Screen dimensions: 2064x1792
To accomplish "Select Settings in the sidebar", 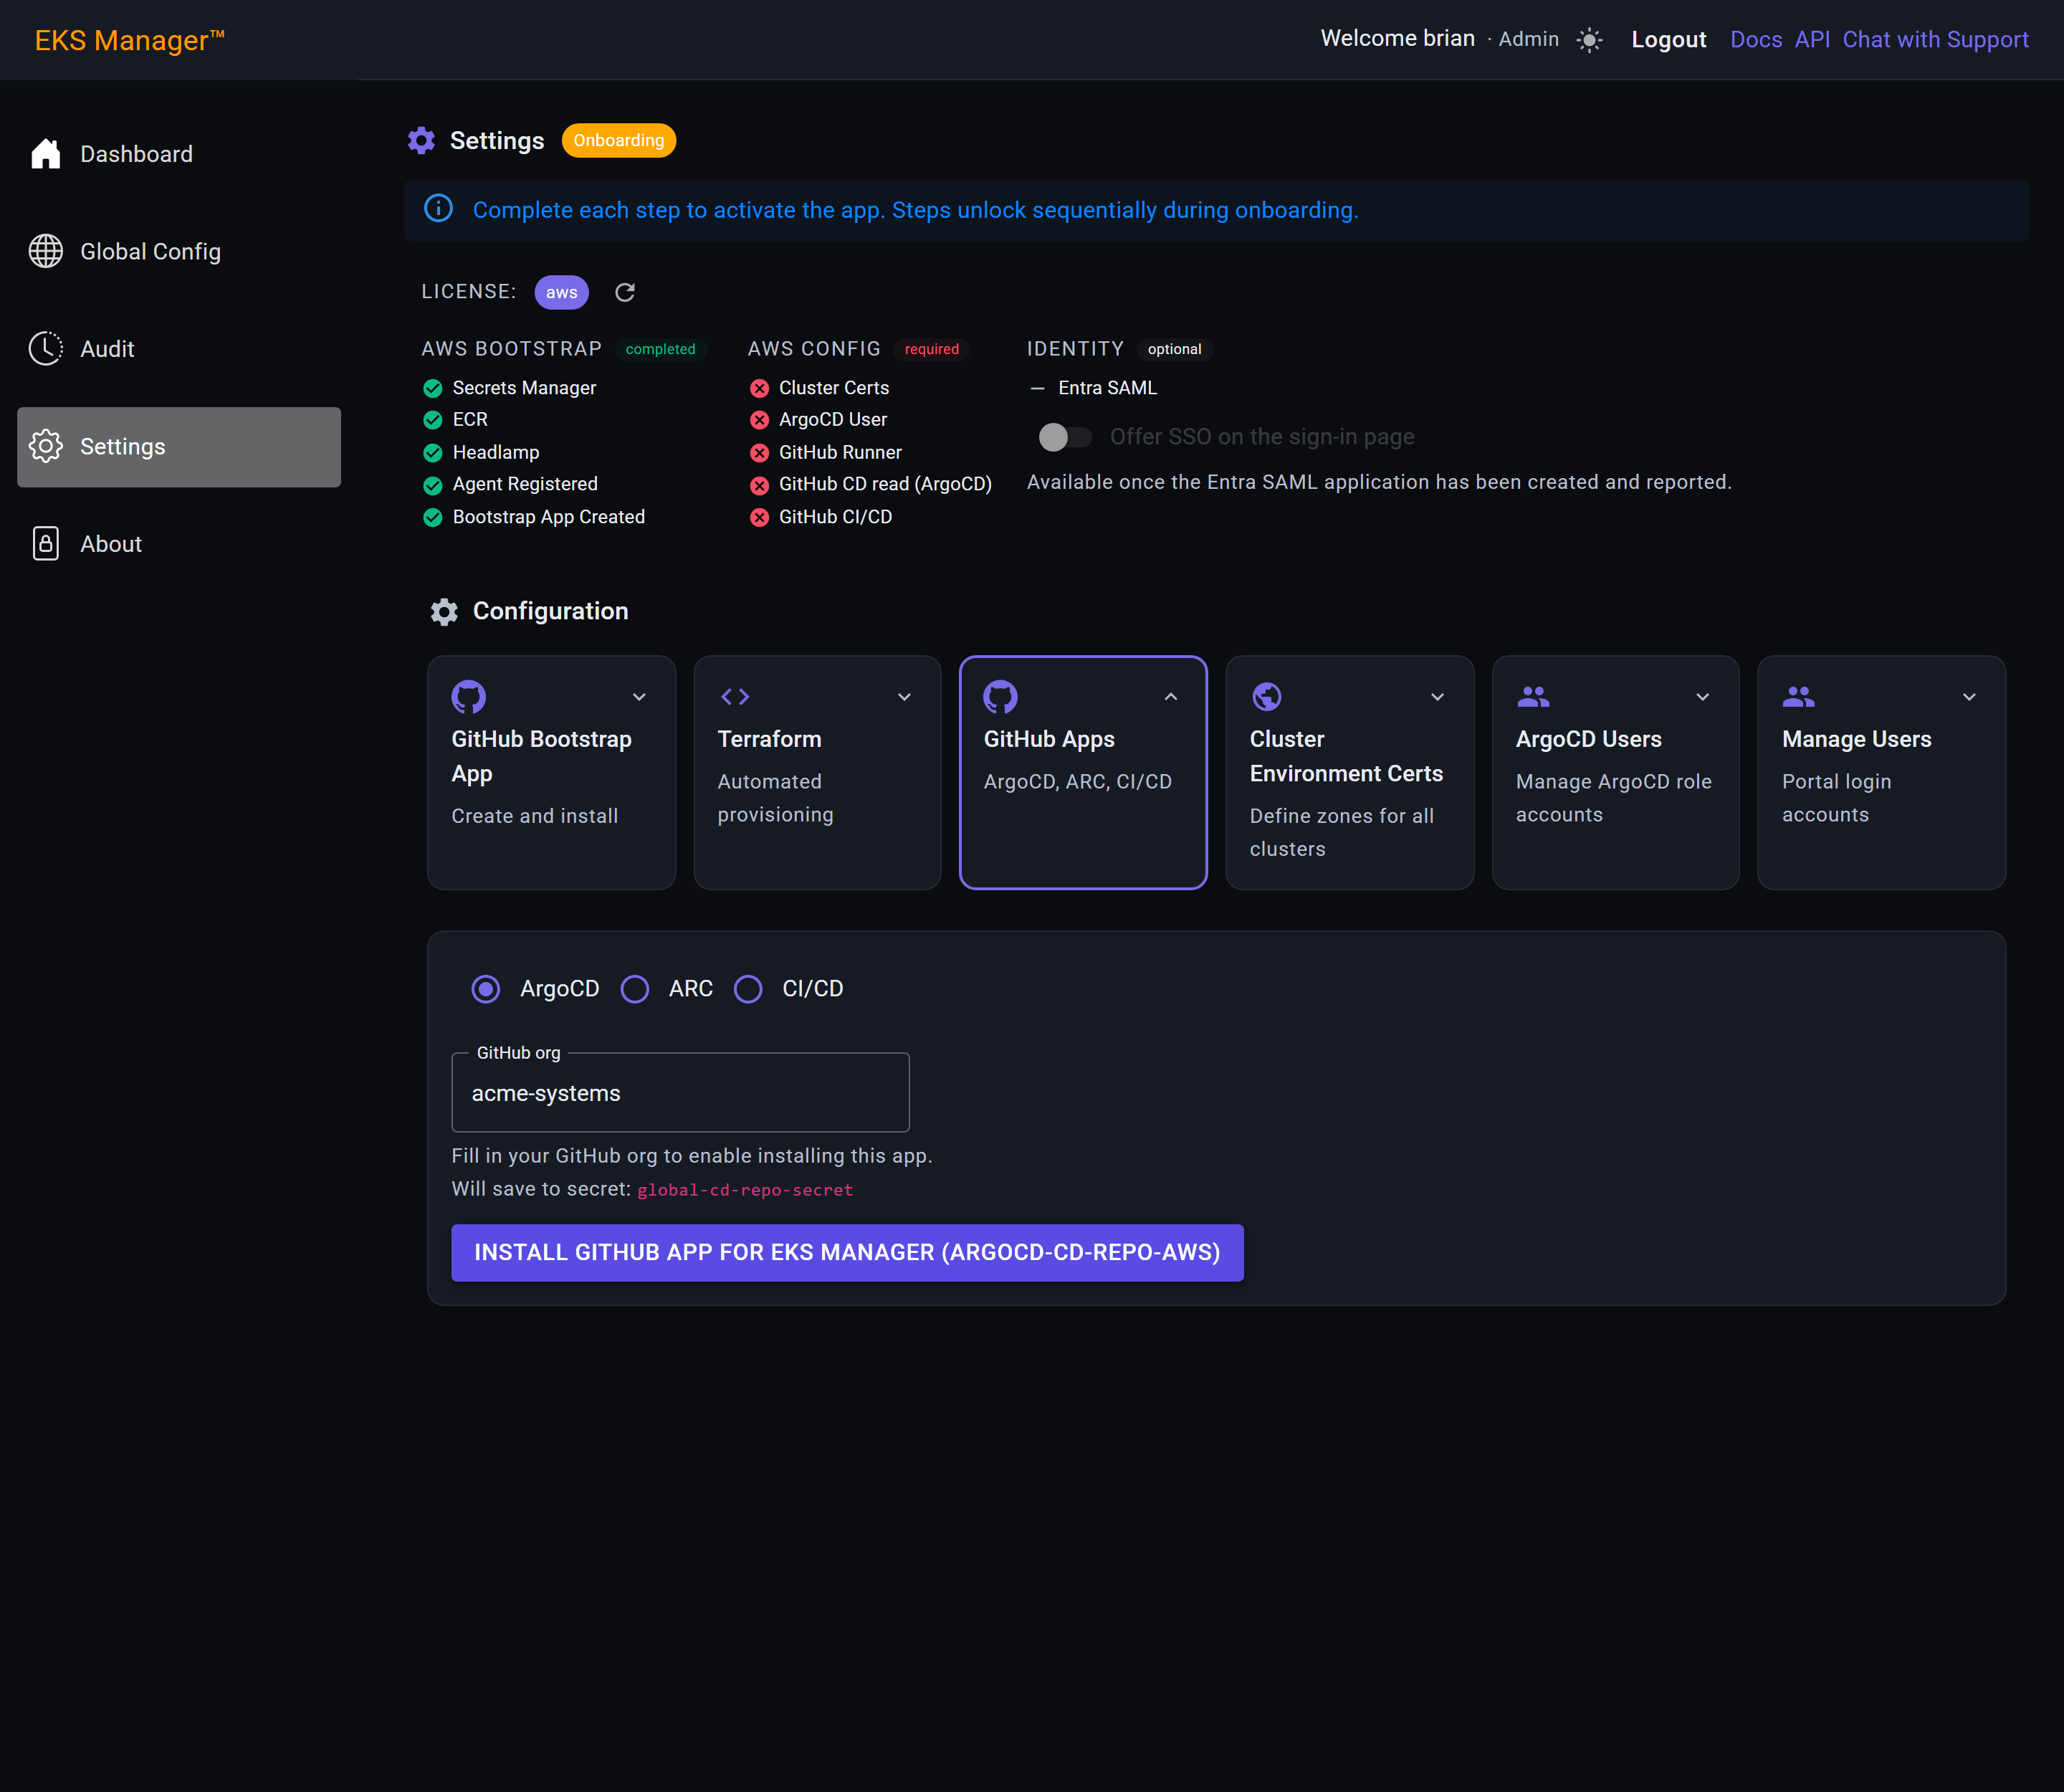I will [179, 447].
